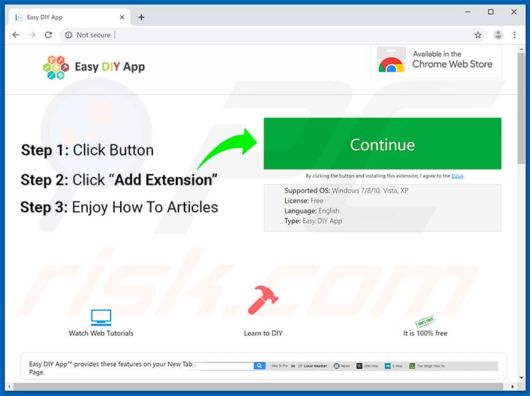Click the Not secure site info icon
530x396 pixels.
(68, 35)
